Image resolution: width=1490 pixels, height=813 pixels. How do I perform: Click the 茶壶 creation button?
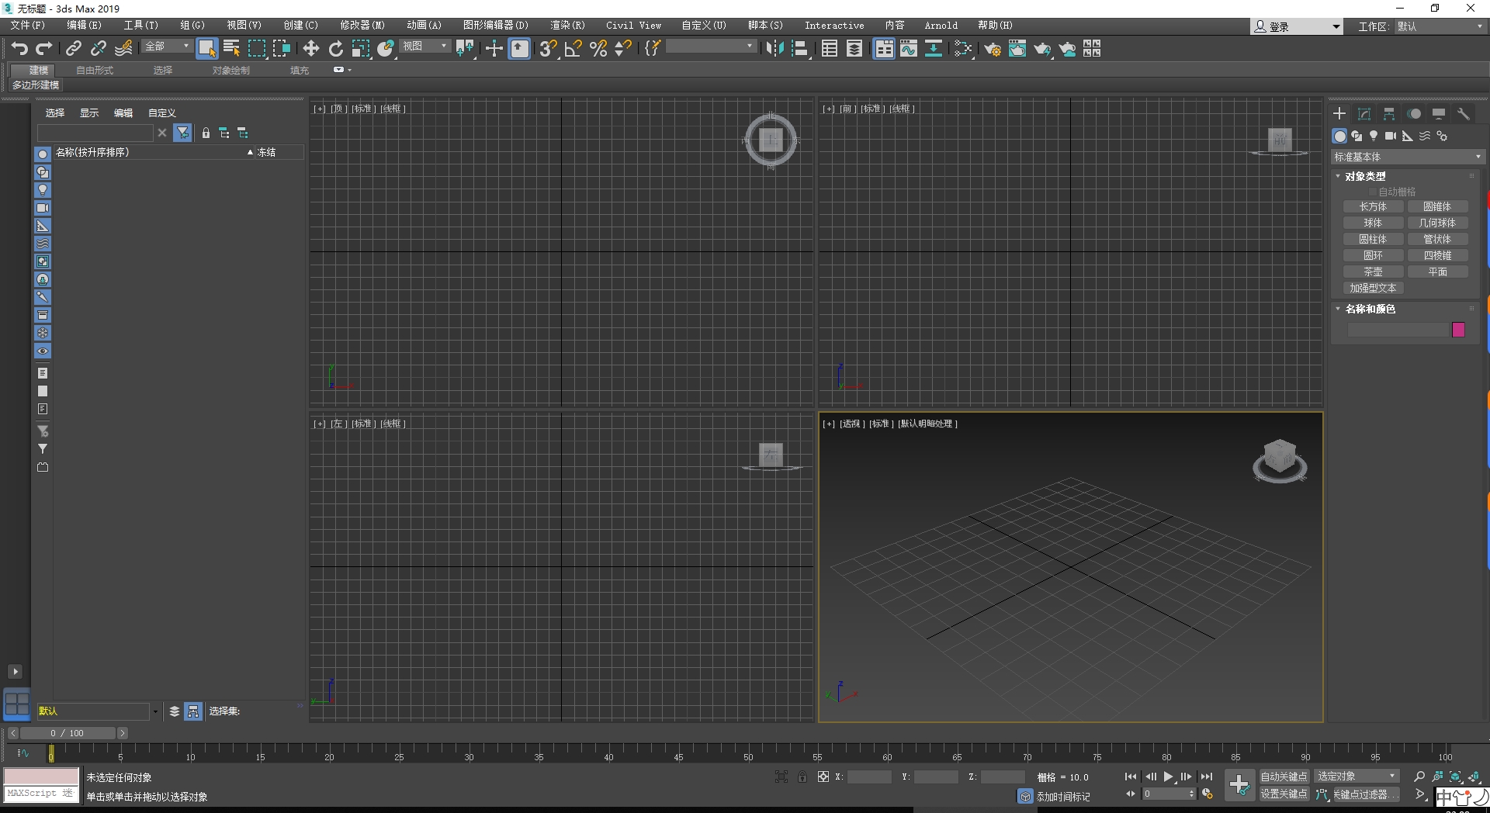pos(1372,272)
